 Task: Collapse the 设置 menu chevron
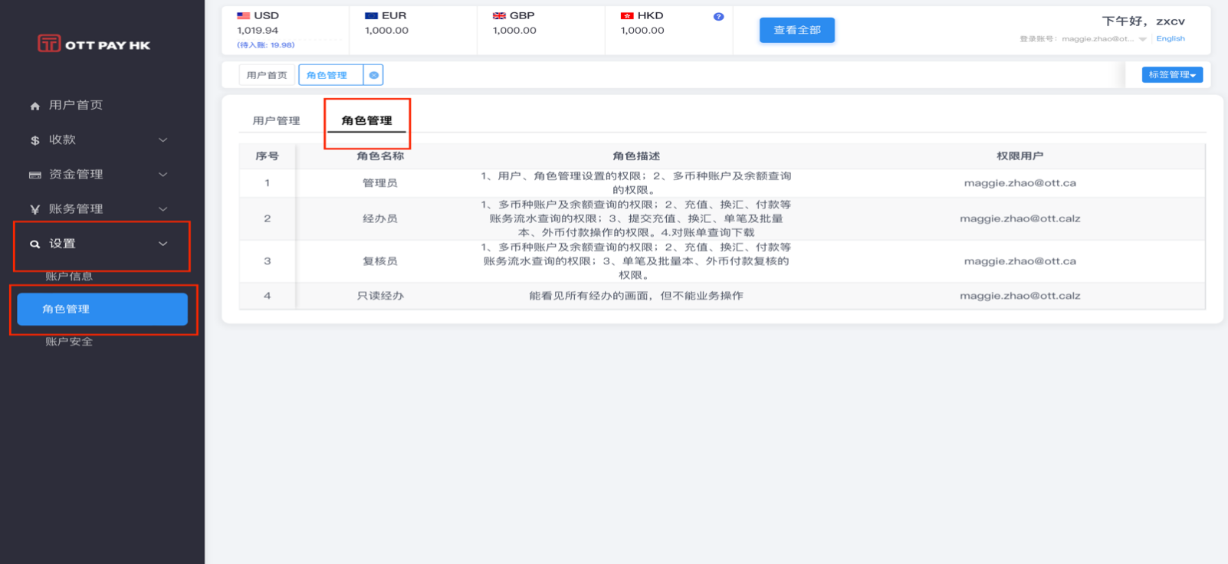coord(163,244)
